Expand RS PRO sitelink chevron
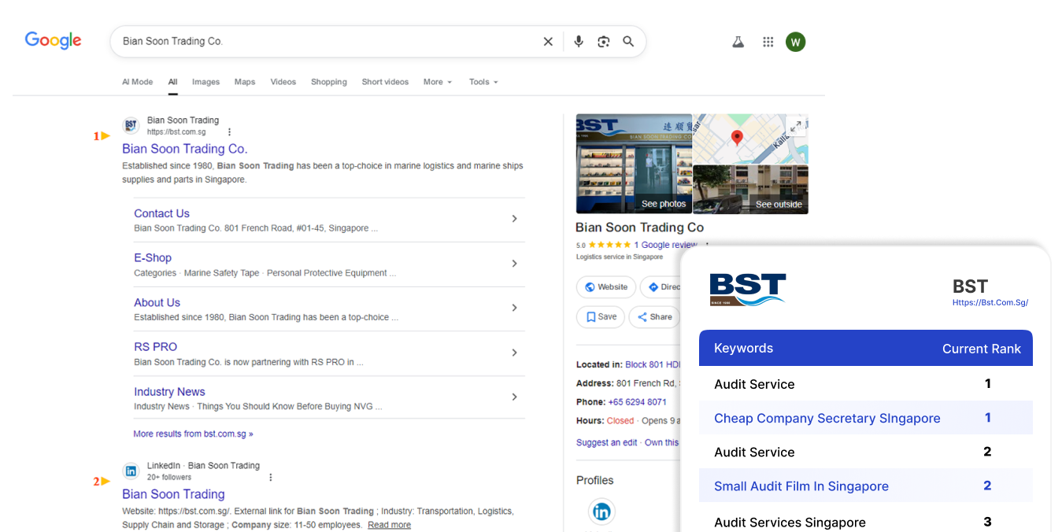This screenshot has height=532, width=1062. 514,353
